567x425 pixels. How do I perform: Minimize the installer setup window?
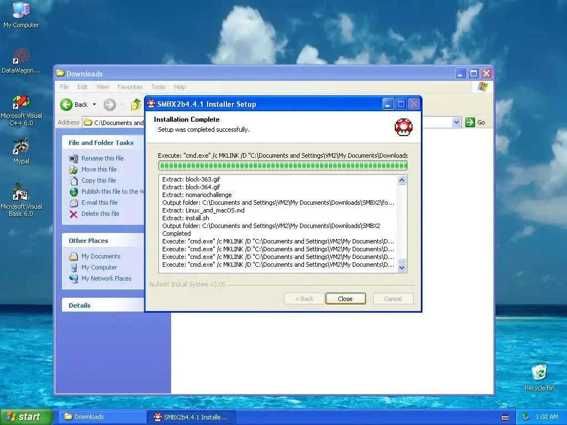coord(388,104)
